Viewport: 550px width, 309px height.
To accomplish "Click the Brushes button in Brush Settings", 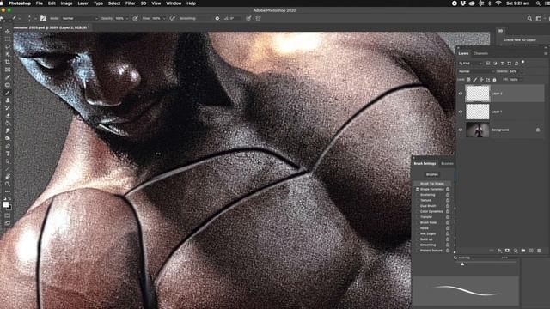I will click(x=432, y=174).
